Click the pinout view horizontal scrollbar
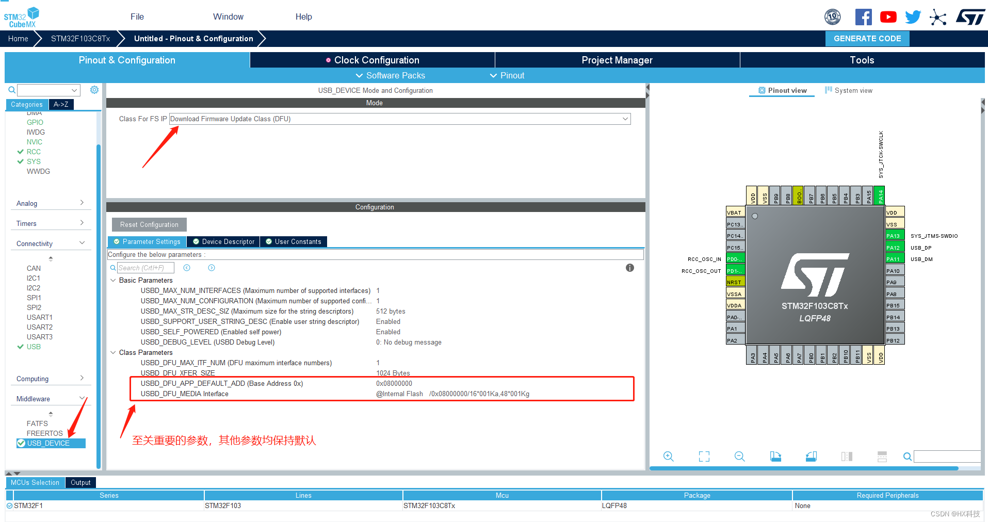The width and height of the screenshot is (988, 522). coord(804,468)
